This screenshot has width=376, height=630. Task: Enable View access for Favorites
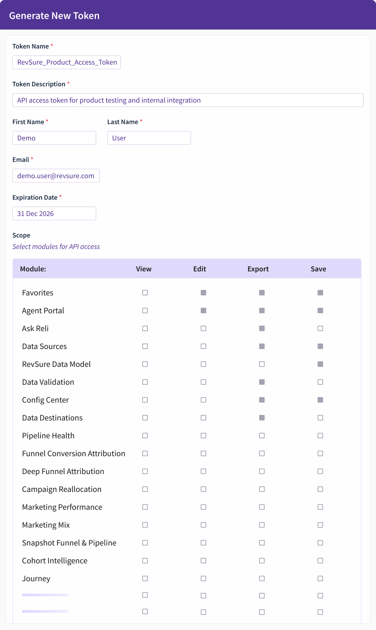(145, 293)
